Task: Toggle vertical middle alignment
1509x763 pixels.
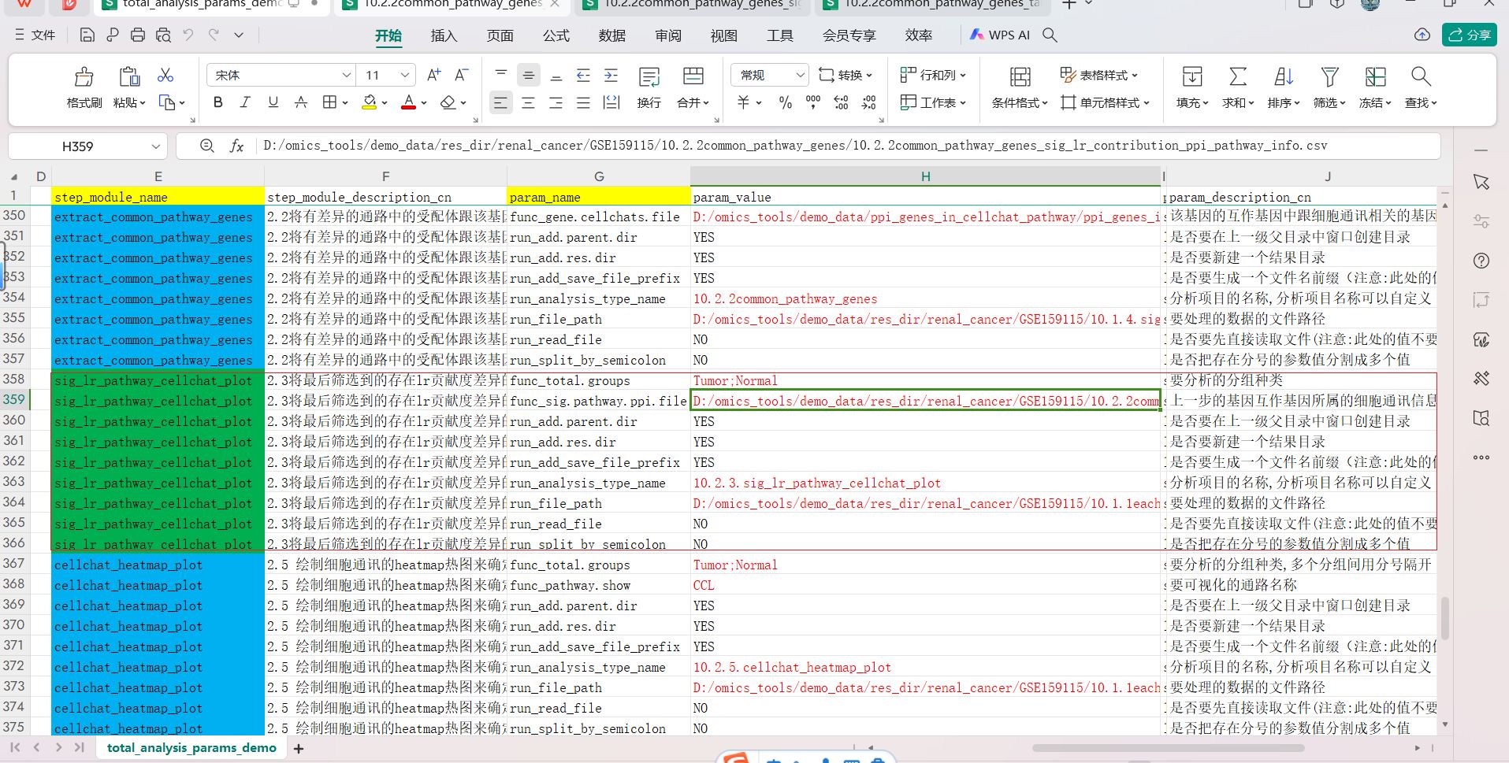Action: pyautogui.click(x=529, y=75)
